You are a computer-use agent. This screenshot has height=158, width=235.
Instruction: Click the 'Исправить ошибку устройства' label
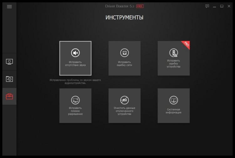173,64
